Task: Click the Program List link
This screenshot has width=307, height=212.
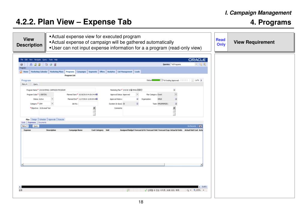Action: pyautogui.click(x=70, y=75)
